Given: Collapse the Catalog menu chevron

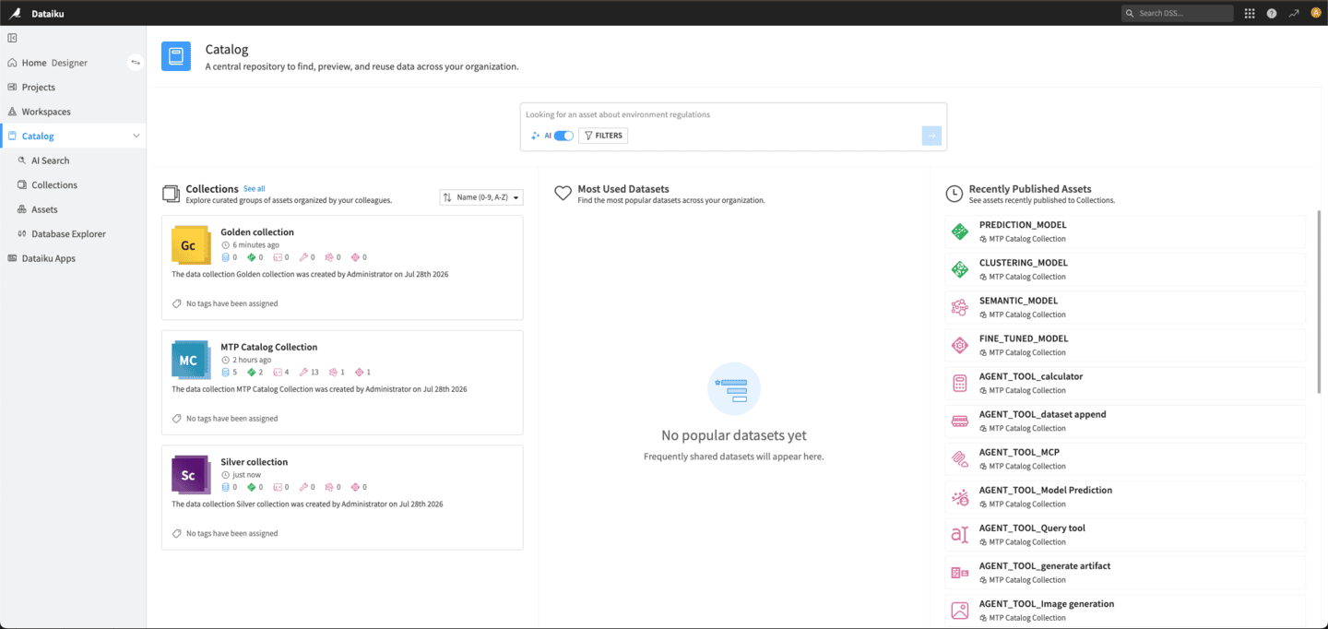Looking at the screenshot, I should point(136,136).
